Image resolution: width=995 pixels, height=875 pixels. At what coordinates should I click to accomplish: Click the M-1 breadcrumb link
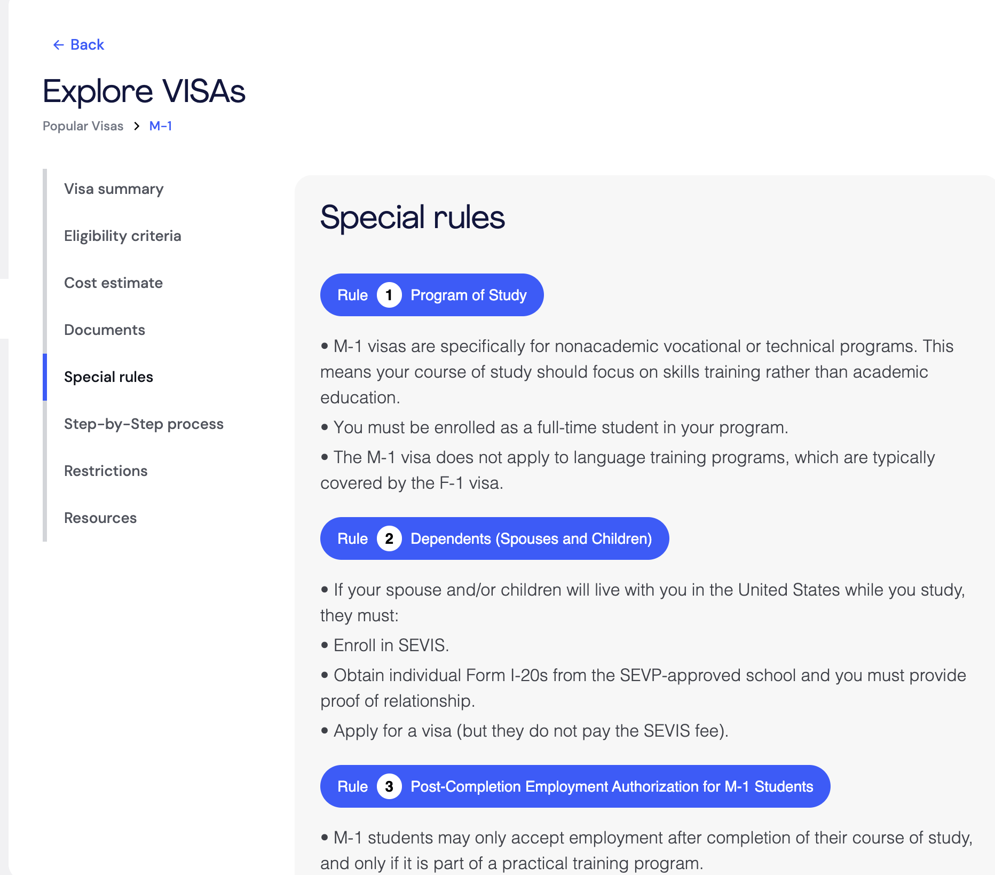[161, 126]
